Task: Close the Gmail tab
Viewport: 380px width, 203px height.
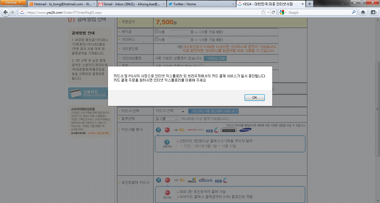Action: point(163,4)
